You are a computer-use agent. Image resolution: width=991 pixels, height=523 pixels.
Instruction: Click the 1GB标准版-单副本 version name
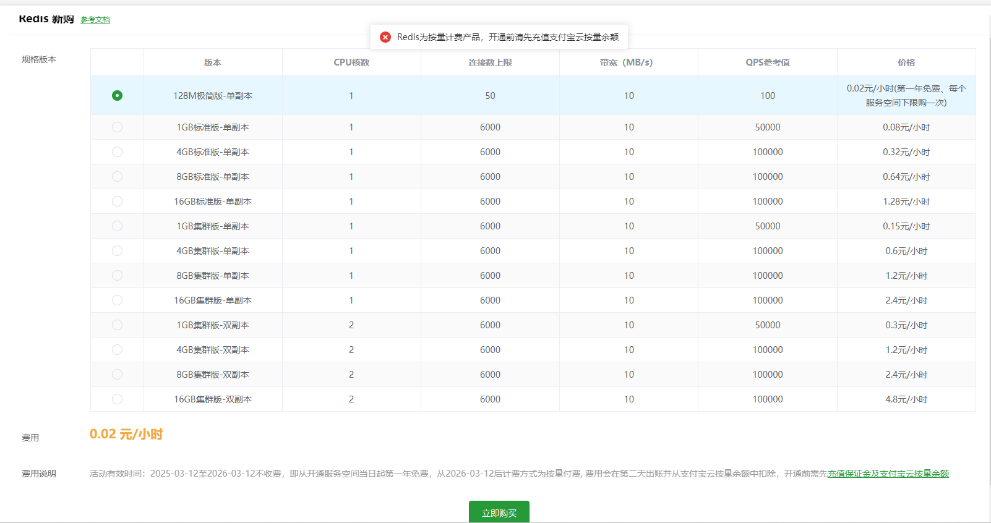coord(213,127)
